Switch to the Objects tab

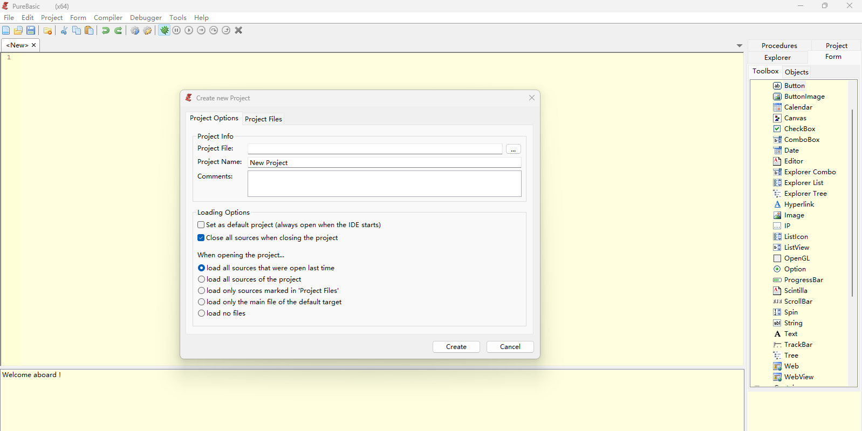point(796,72)
